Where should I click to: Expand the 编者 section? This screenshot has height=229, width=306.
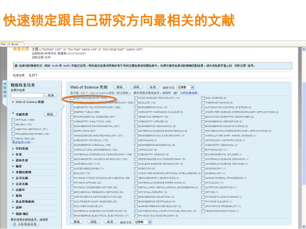click(x=13, y=166)
